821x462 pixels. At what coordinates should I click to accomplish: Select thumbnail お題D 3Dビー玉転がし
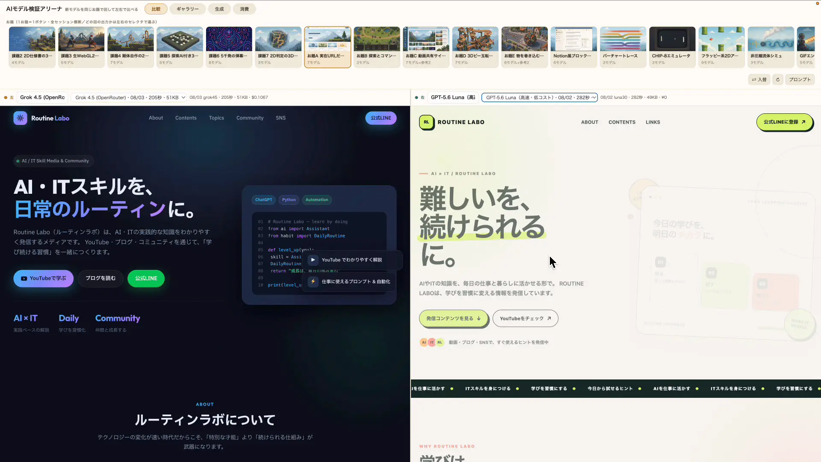click(x=475, y=47)
